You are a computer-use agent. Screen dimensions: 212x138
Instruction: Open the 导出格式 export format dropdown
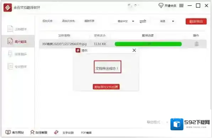coord(167,122)
